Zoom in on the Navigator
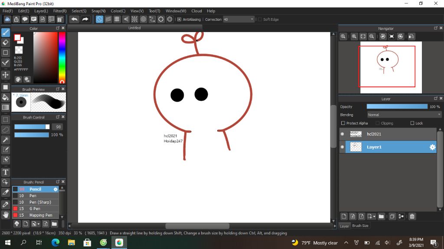This screenshot has width=444, height=249. click(354, 36)
